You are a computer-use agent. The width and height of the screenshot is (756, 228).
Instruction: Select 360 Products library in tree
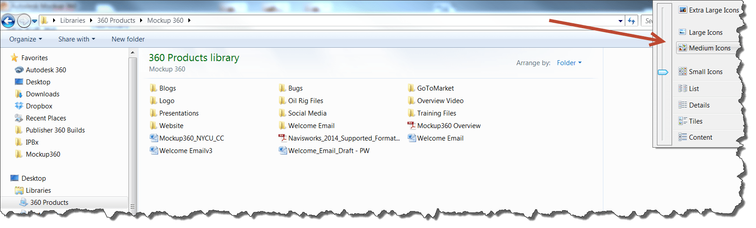[x=44, y=202]
